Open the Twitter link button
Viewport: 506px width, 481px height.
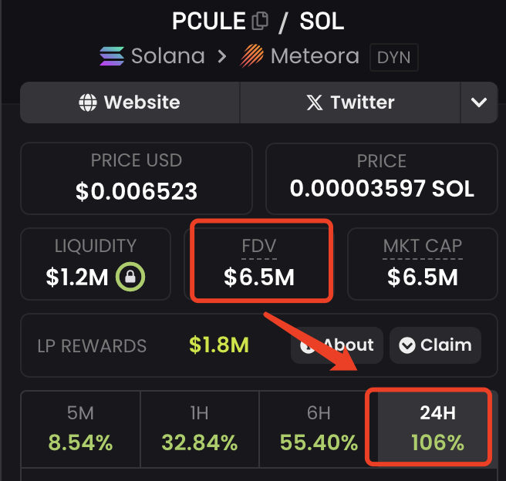(x=350, y=103)
